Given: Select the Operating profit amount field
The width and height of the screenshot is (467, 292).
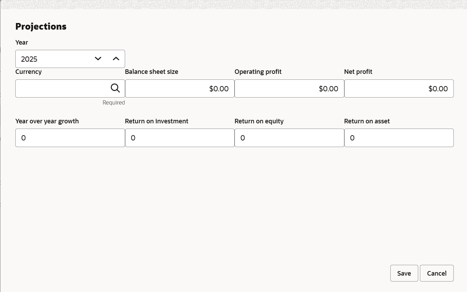Looking at the screenshot, I should point(289,89).
